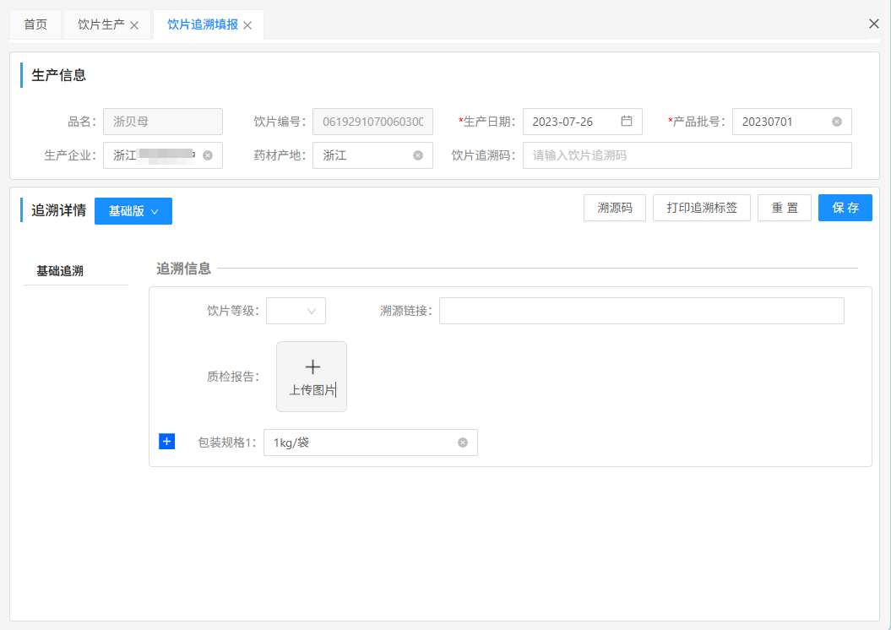This screenshot has height=630, width=891.
Task: Switch to the 饮片生产 tab
Action: point(101,24)
